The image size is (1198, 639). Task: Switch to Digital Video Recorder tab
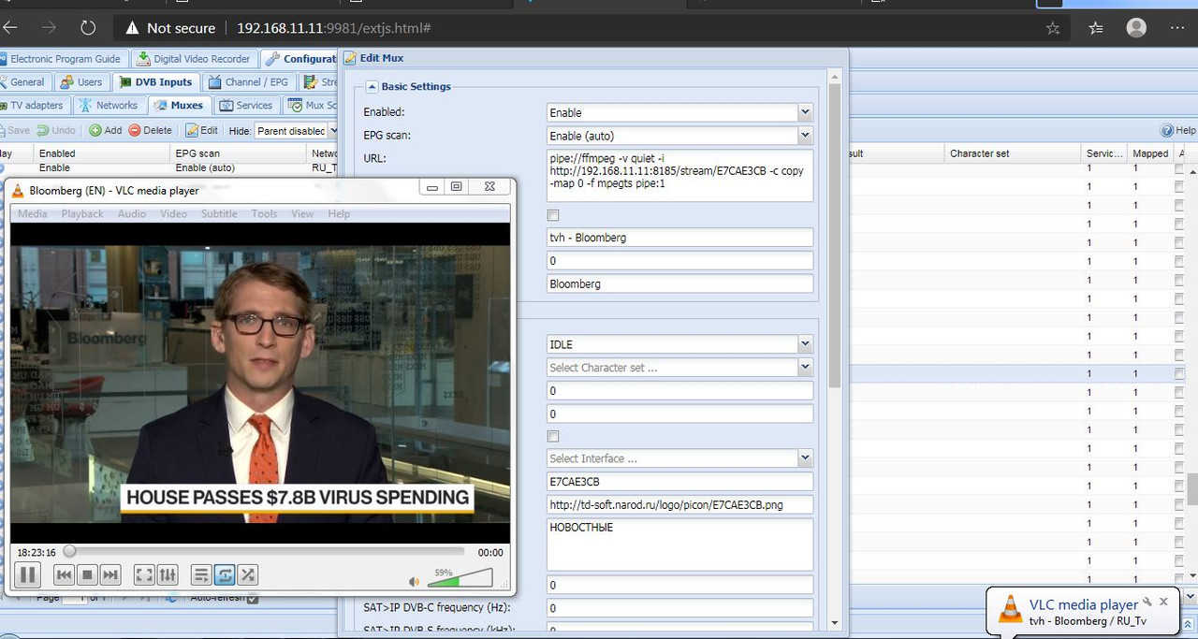pos(195,59)
